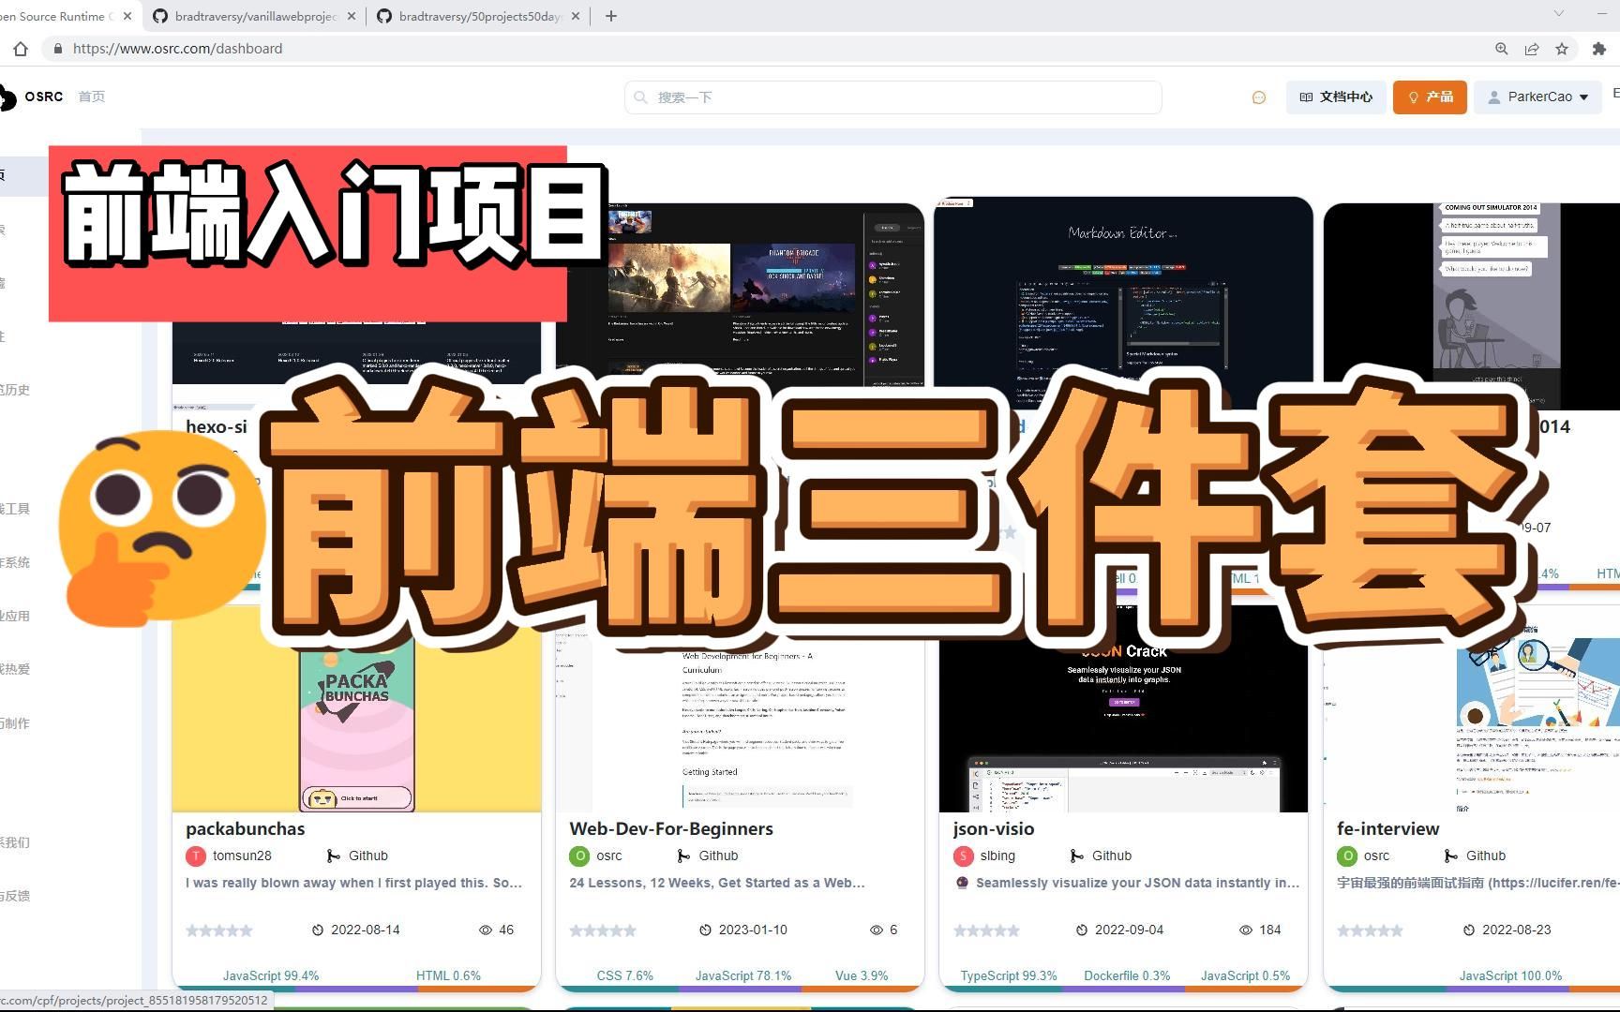1620x1012 pixels.
Task: Open tab search chevron in title bar
Action: tap(1559, 13)
